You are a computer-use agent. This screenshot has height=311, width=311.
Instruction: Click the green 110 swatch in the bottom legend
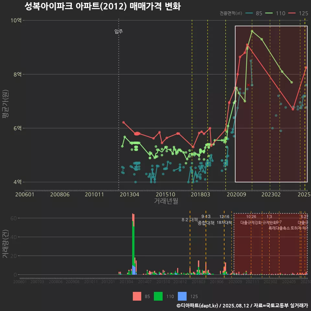158,296
